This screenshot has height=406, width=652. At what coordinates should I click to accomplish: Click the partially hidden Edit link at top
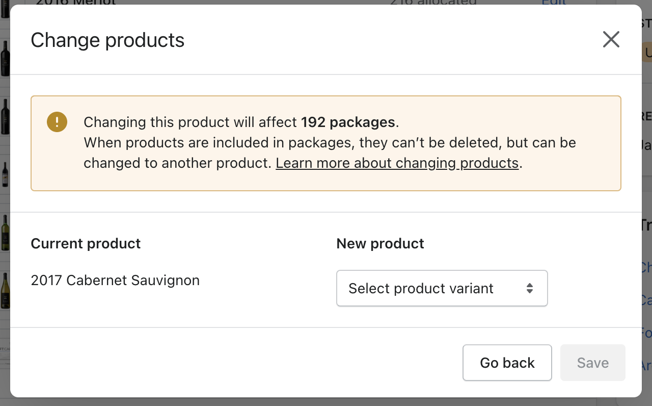(554, 2)
